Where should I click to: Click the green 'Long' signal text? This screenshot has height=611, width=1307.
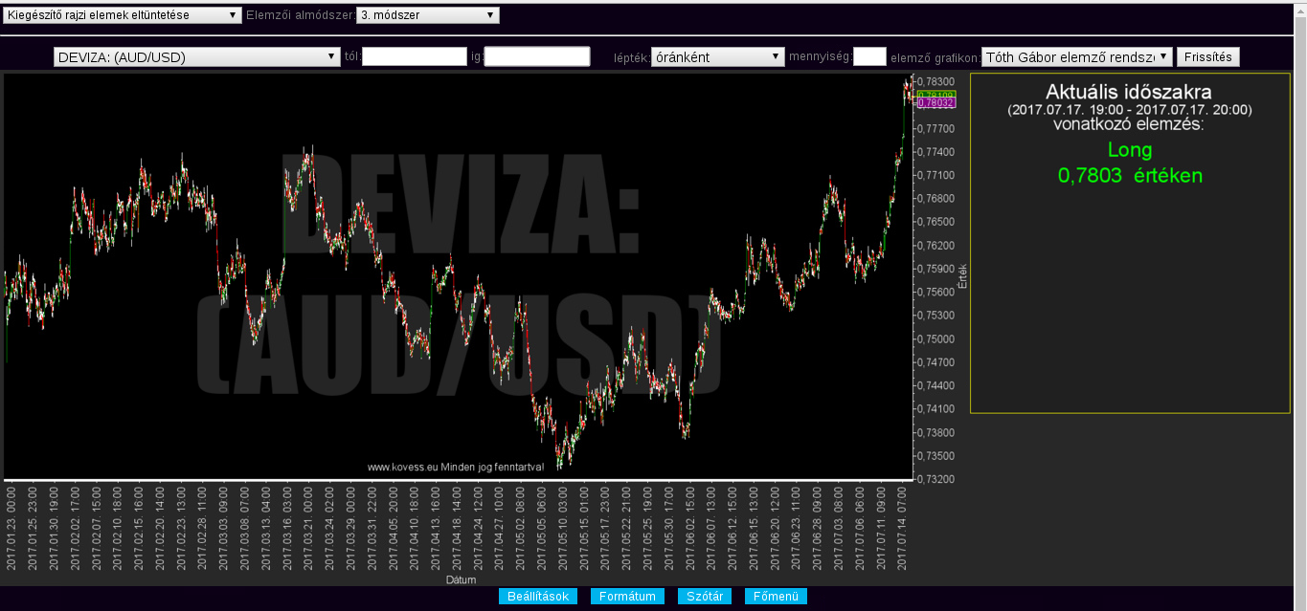click(x=1130, y=150)
